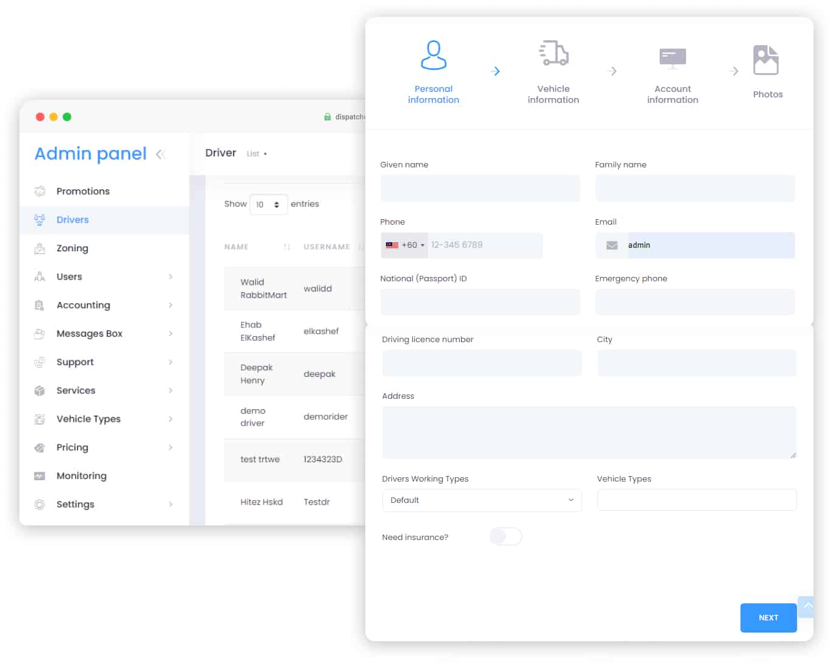Toggle the name column sort order
833x663 pixels.
[x=287, y=247]
